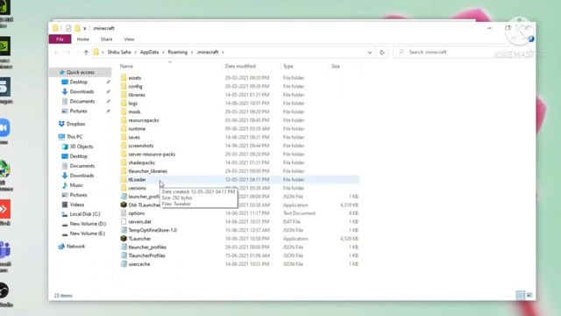Click the Properties quick access toolbar icon

tap(68, 28)
